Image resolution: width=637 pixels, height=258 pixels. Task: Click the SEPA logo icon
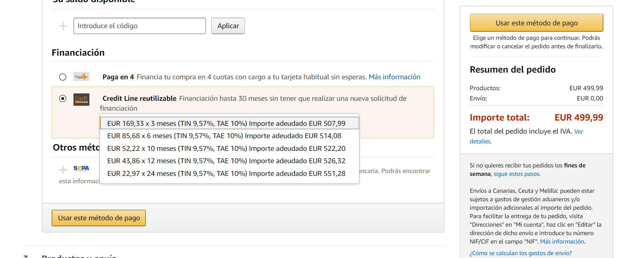click(x=81, y=168)
